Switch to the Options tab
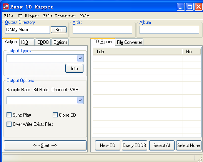 [60, 42]
